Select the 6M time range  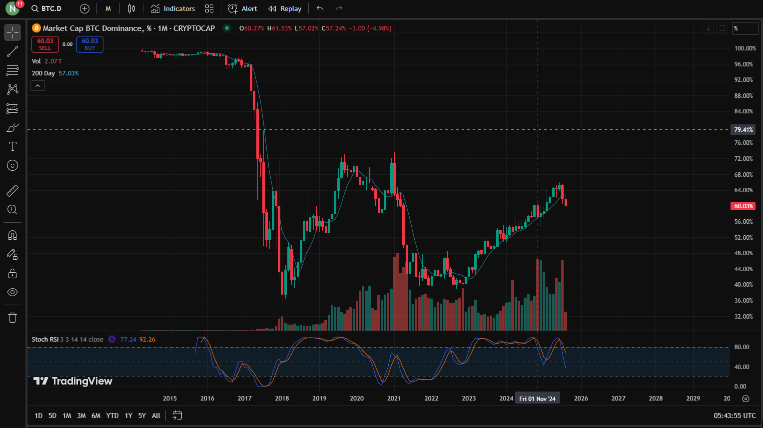[96, 416]
